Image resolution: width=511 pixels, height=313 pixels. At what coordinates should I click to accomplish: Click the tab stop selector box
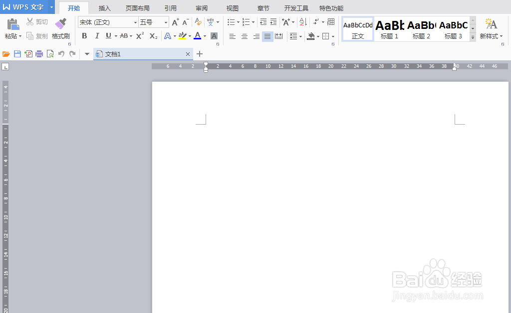coord(5,67)
